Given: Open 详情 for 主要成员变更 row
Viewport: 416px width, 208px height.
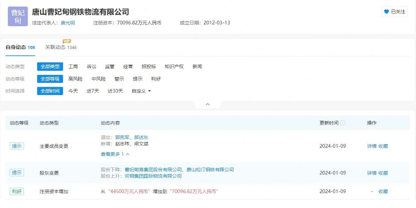Looking at the screenshot, I should click(x=372, y=146).
